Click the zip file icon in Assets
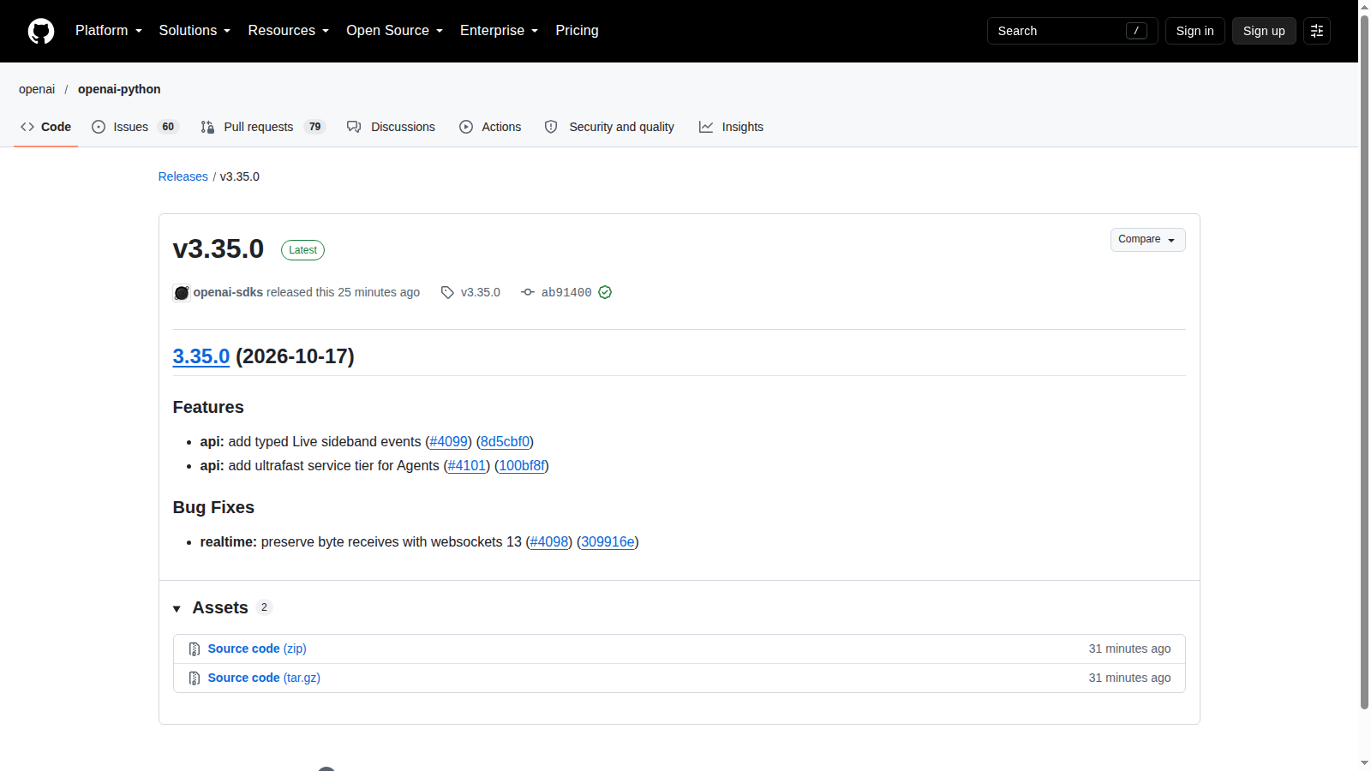 pos(195,649)
